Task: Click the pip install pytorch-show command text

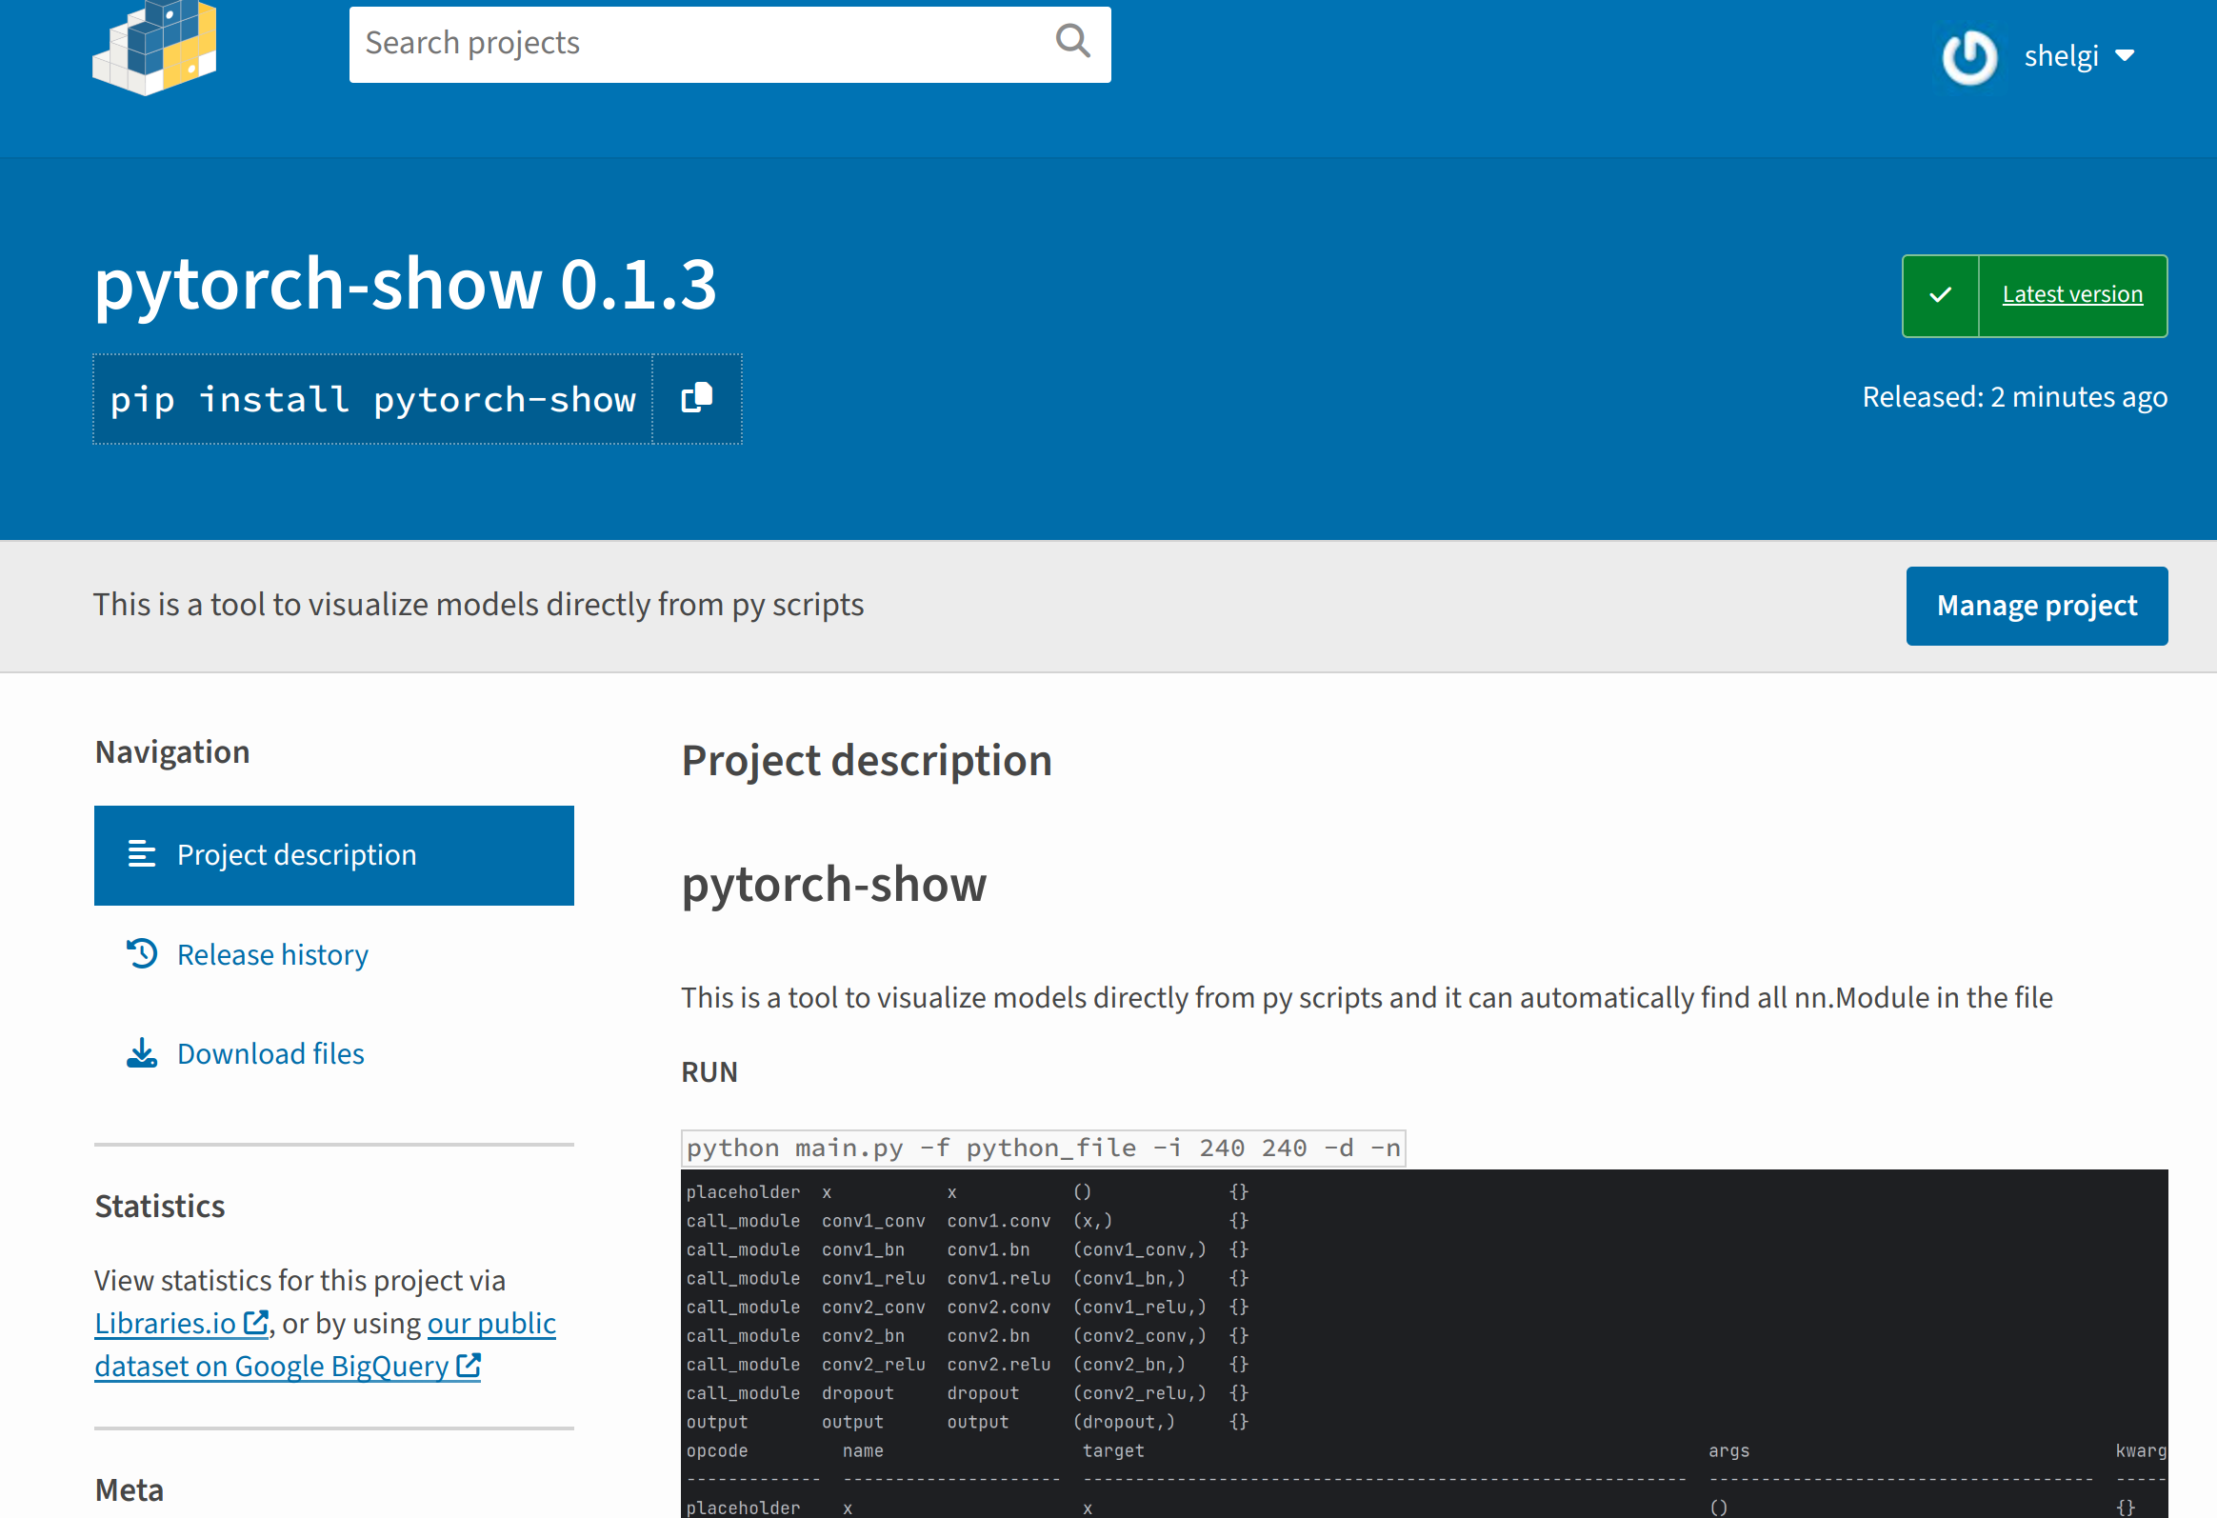Action: click(x=373, y=399)
